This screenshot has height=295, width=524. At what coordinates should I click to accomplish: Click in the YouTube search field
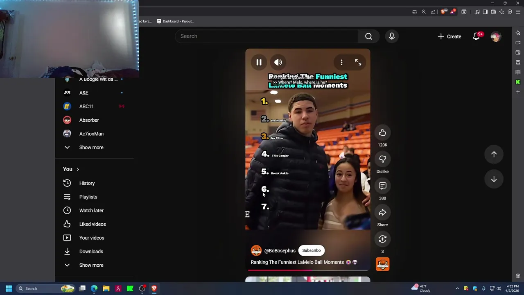click(267, 36)
